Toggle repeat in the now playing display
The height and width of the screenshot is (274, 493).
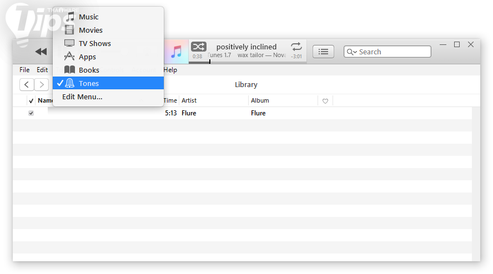[x=296, y=47]
